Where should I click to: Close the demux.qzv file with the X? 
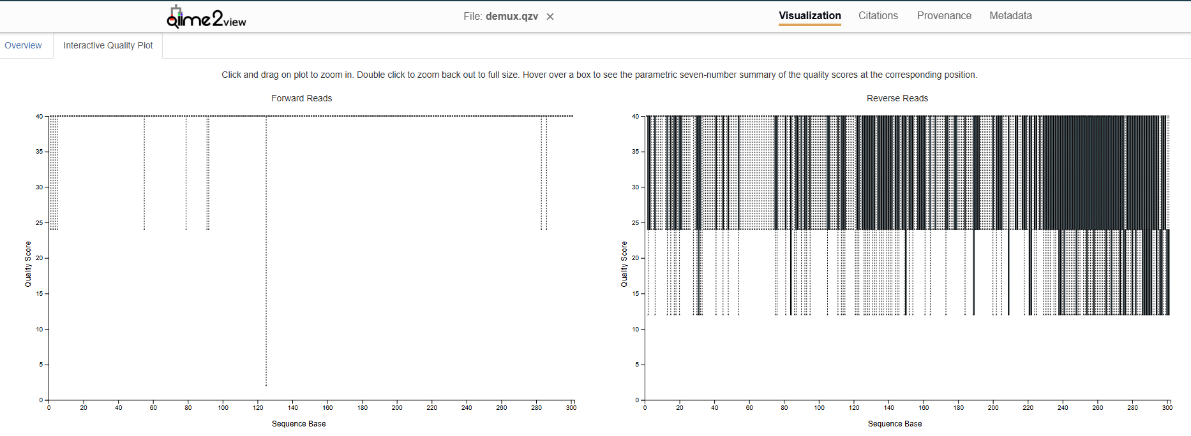coord(550,17)
